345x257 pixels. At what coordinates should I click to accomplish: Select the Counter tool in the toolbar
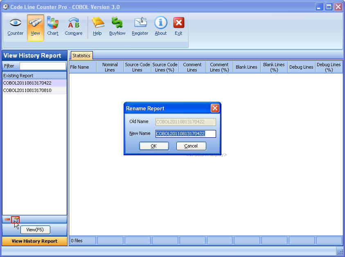tap(15, 26)
